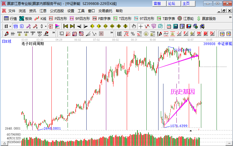The width and height of the screenshot is (233, 146).
Task: Jump to first bar olive arrow
Action: pyautogui.click(x=66, y=27)
